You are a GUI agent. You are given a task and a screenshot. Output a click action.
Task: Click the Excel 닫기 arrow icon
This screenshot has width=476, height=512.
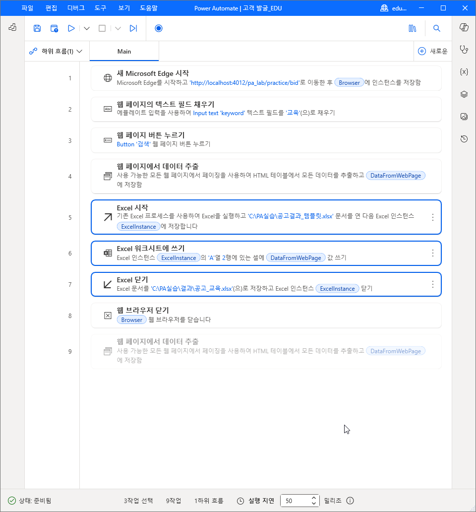[108, 284]
